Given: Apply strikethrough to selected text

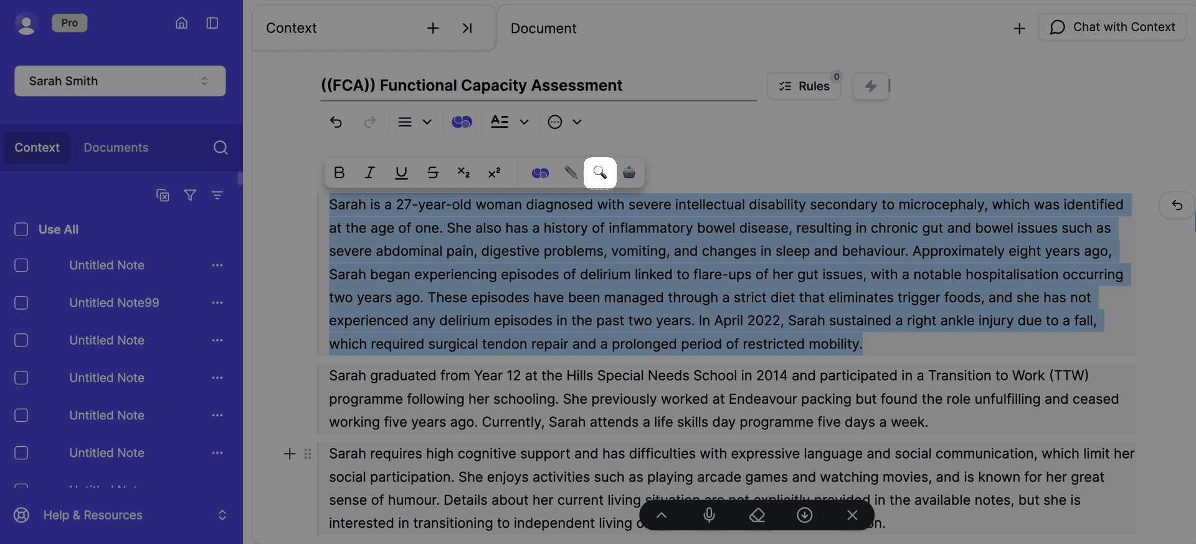Looking at the screenshot, I should 432,173.
